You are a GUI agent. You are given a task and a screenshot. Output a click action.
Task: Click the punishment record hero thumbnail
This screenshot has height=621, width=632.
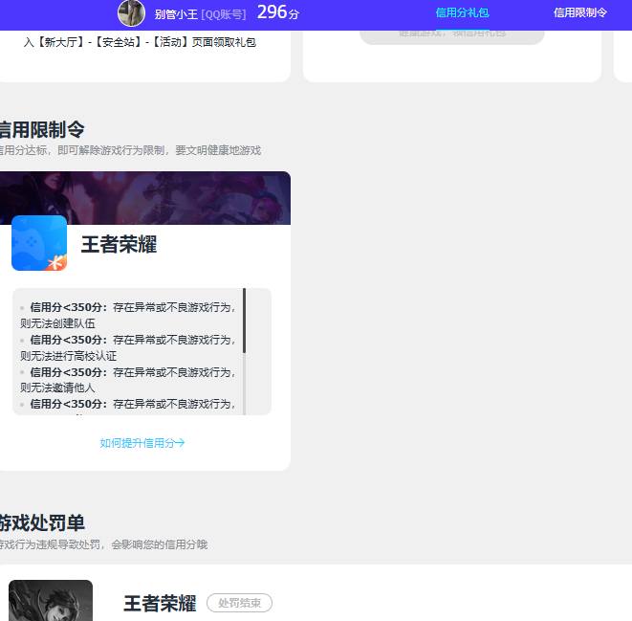point(51,601)
